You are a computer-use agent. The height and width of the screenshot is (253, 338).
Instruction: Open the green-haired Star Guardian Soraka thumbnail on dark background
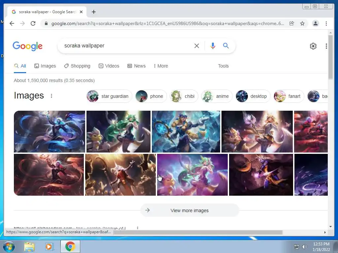tap(118, 131)
